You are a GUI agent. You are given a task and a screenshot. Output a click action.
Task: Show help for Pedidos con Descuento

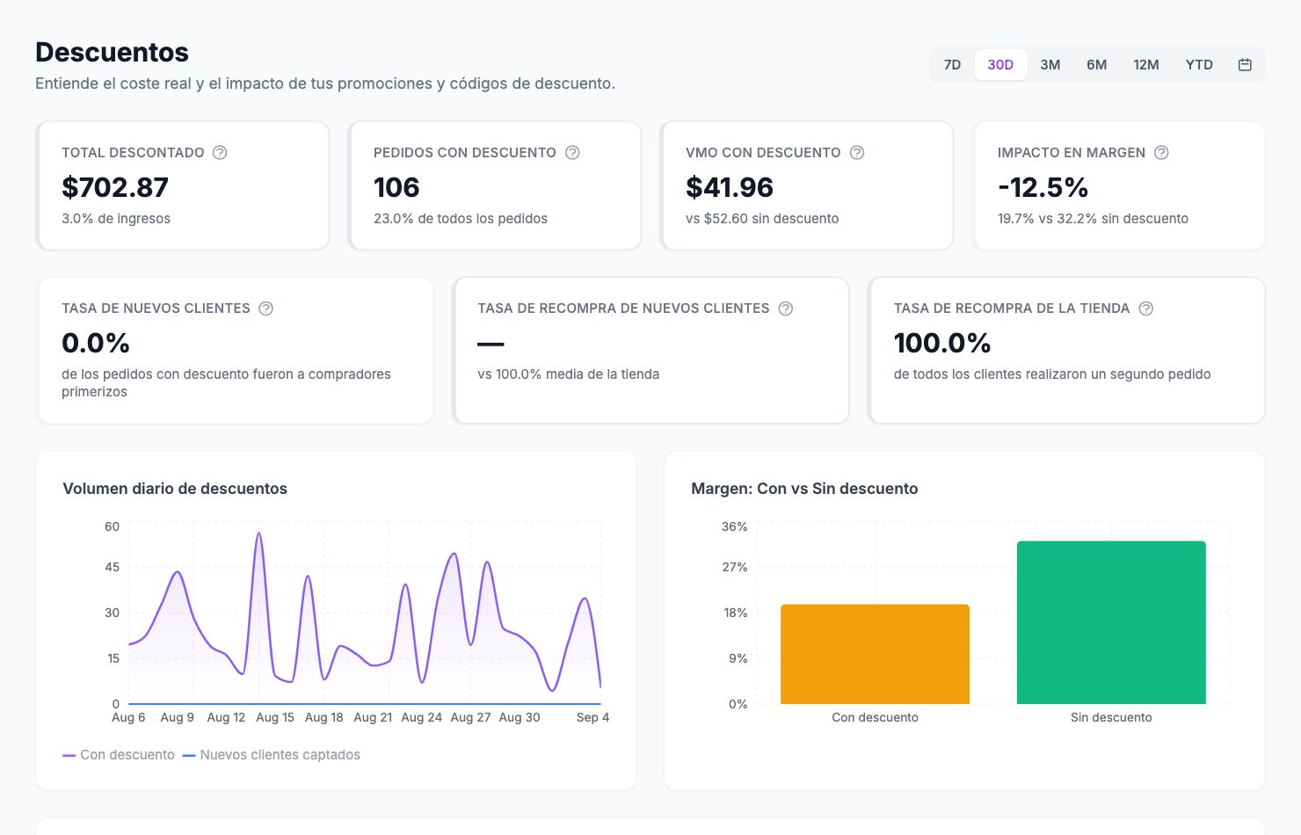pyautogui.click(x=572, y=152)
